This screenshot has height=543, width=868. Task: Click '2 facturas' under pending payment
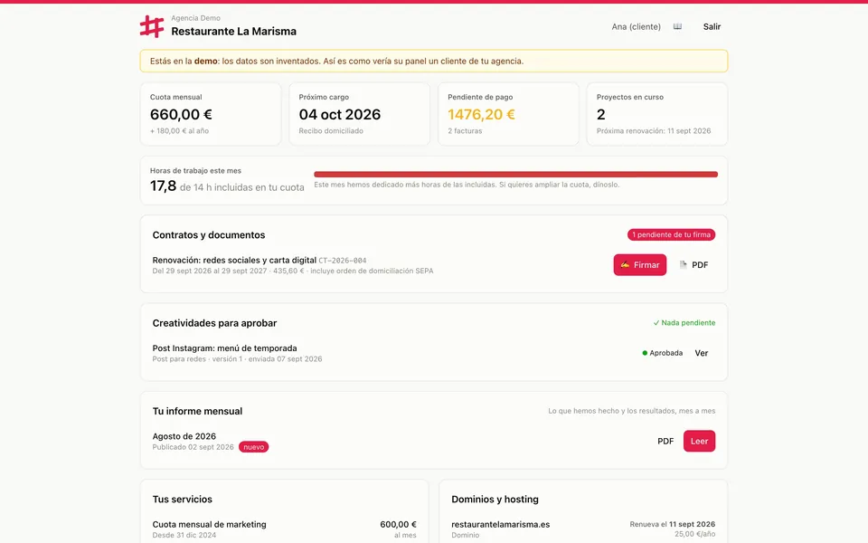click(465, 130)
